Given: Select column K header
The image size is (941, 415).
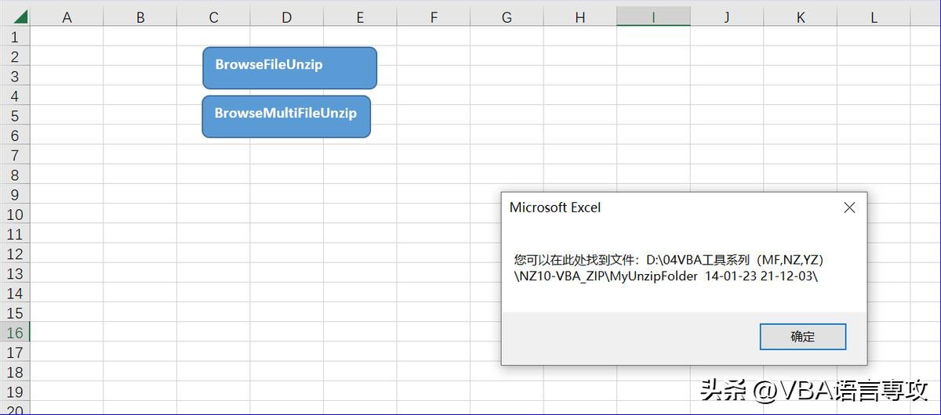Looking at the screenshot, I should 800,17.
